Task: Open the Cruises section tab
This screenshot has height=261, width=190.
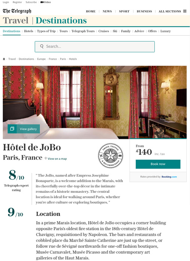Action: (103, 31)
